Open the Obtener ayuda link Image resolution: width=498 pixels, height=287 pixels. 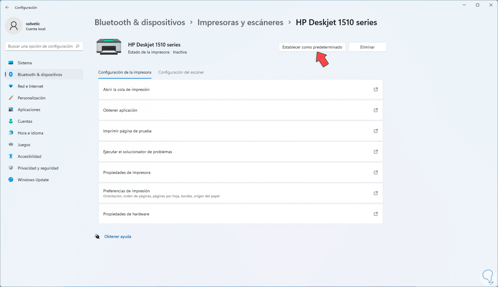pyautogui.click(x=118, y=237)
